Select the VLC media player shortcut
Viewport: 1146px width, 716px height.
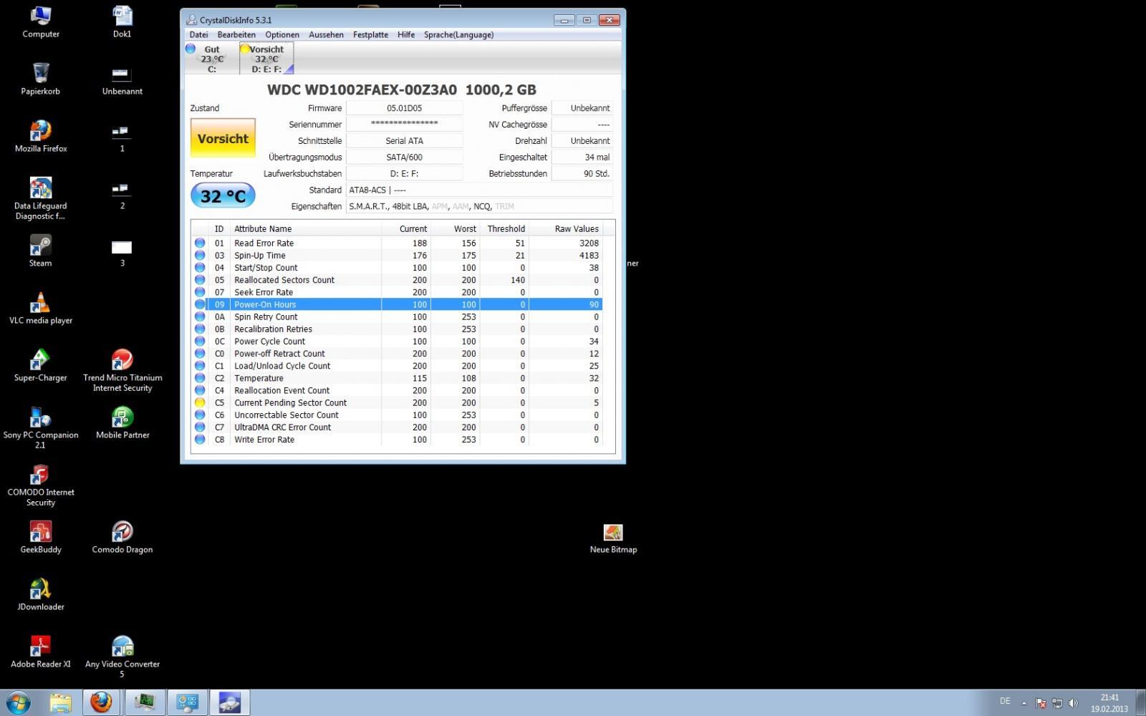(41, 308)
